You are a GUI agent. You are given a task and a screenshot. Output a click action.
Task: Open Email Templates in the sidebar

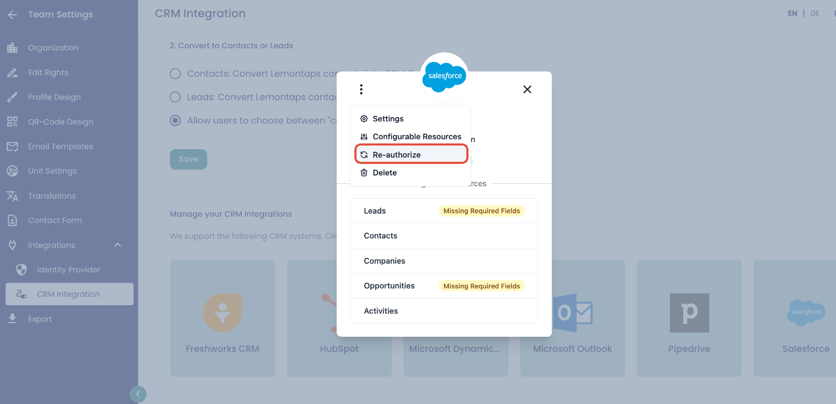pos(60,147)
